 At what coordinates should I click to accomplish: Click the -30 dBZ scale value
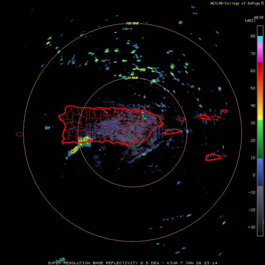(252, 227)
